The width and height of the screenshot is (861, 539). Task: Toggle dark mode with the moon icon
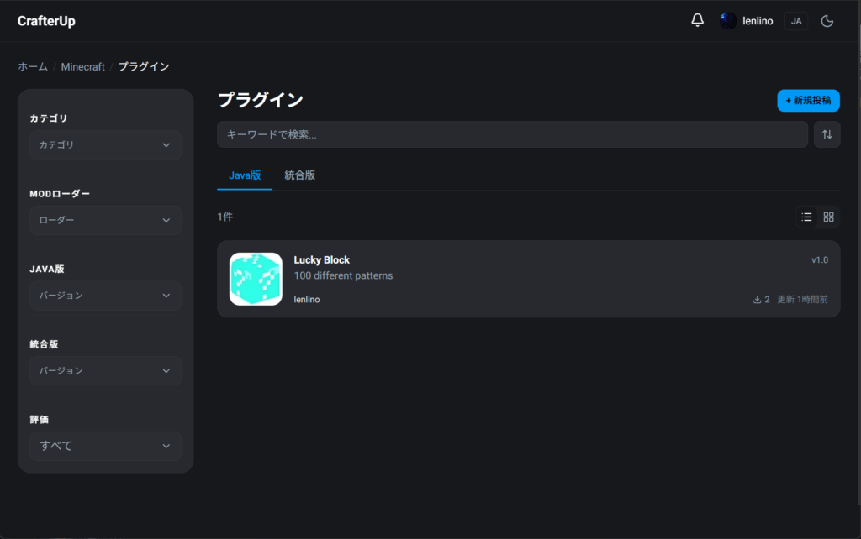[827, 21]
